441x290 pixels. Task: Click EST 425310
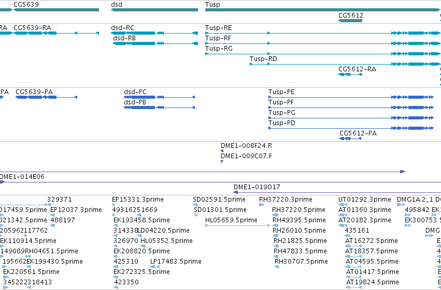(126, 262)
